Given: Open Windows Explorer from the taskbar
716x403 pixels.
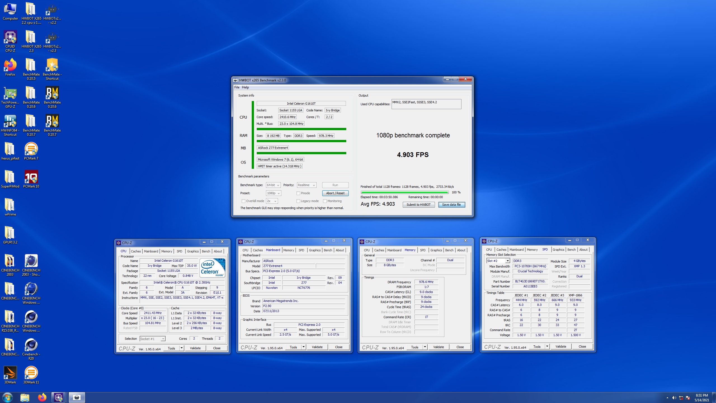Looking at the screenshot, I should click(x=25, y=397).
